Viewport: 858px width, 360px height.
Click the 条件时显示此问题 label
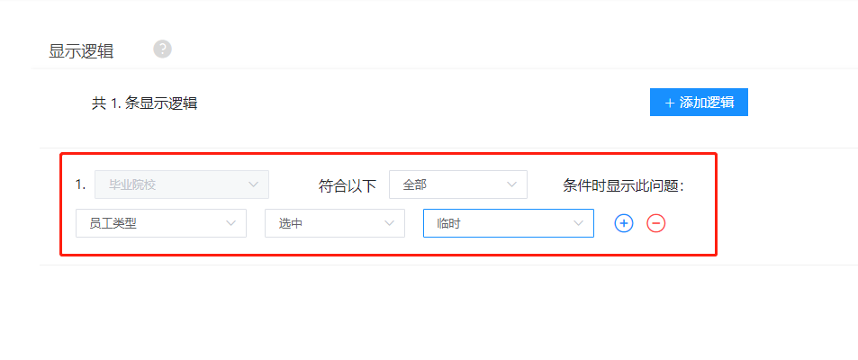click(x=624, y=186)
